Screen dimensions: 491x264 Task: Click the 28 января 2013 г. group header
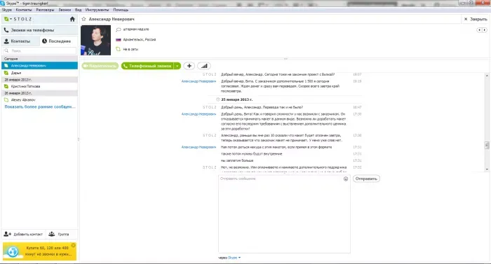(x=39, y=80)
